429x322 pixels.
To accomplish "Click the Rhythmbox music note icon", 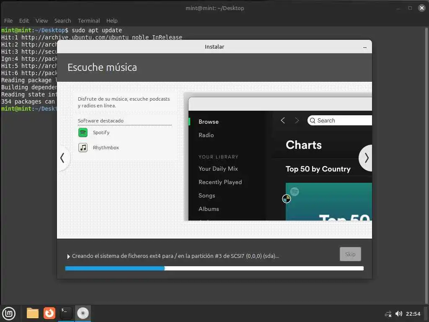I will 83,148.
